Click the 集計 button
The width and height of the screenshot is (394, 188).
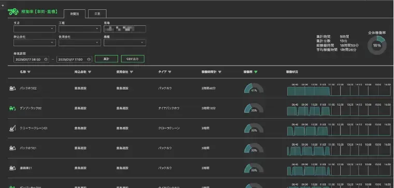[x=107, y=59]
